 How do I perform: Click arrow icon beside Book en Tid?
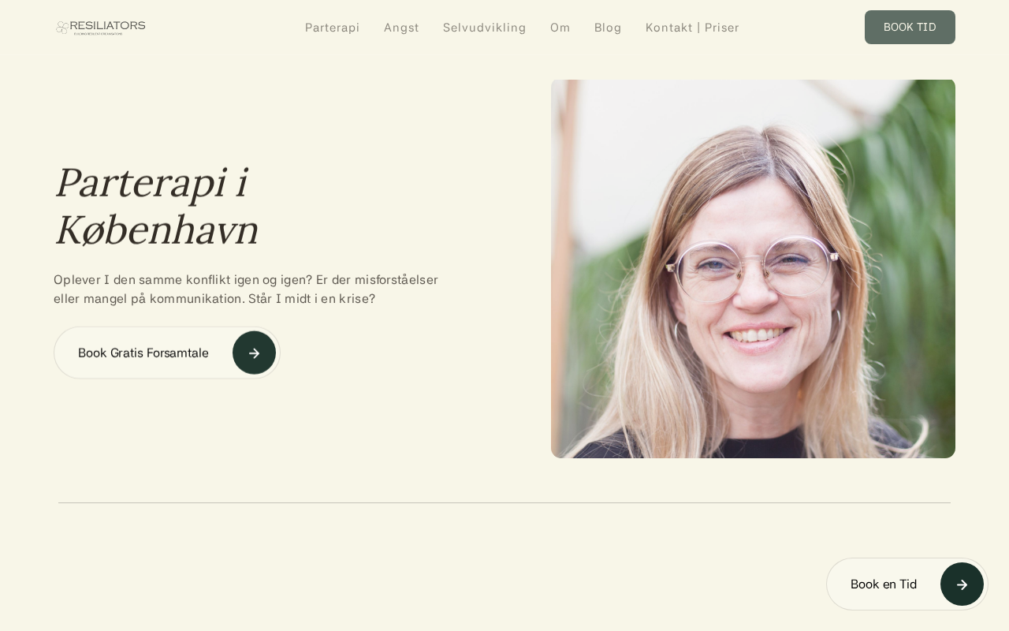(962, 584)
